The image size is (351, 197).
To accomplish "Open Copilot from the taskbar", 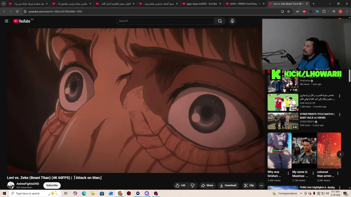I will point(75,193).
